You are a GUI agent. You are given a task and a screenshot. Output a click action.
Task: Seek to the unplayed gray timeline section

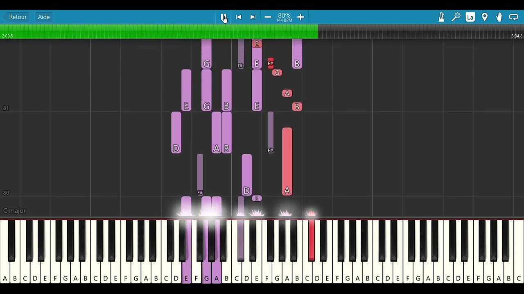(421, 31)
